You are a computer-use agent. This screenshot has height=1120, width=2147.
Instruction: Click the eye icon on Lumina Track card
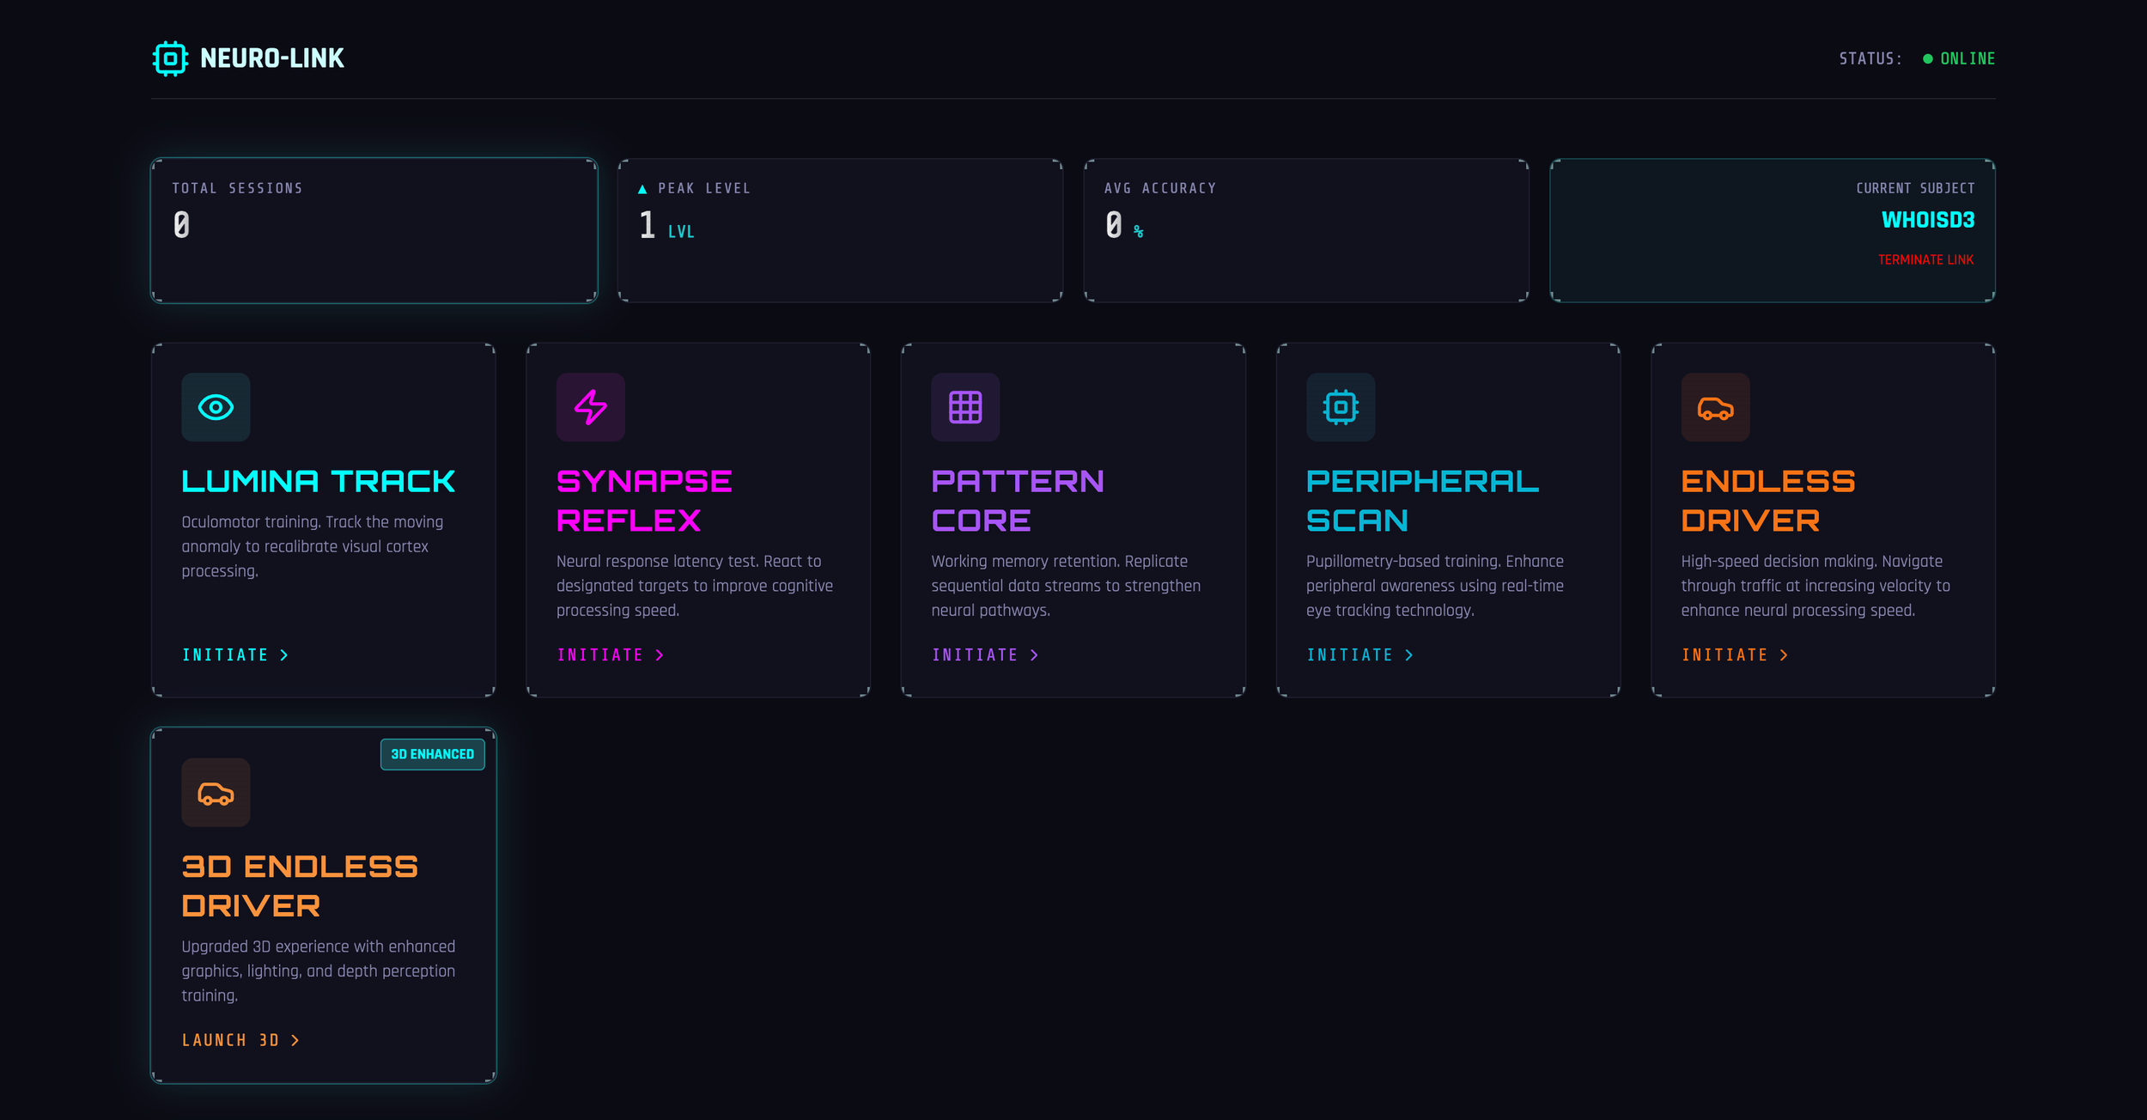click(216, 407)
